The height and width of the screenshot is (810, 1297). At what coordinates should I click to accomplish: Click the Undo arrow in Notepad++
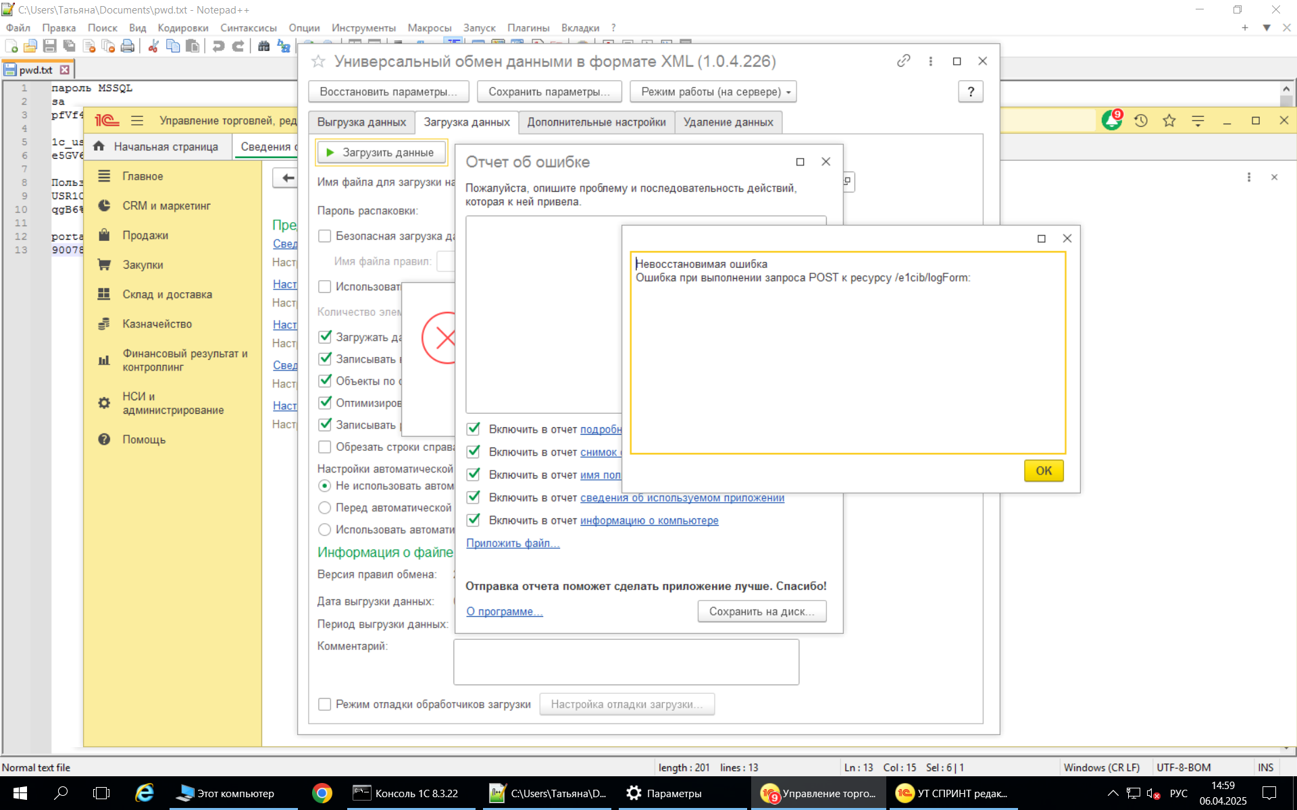(218, 46)
